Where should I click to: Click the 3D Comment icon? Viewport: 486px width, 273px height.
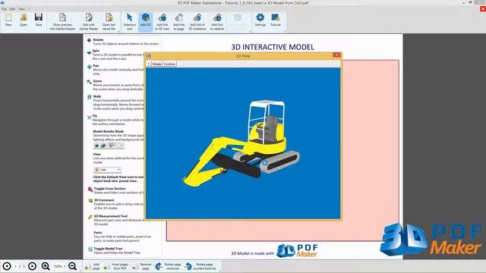90,201
